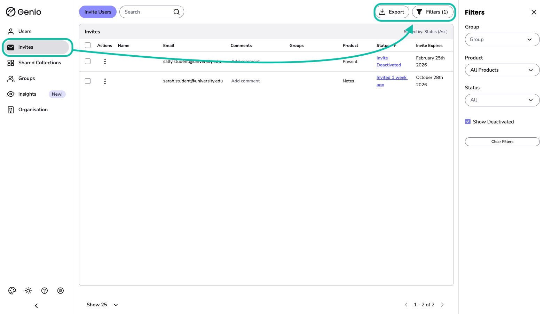Click the Genio logo icon
544x314 pixels.
[x=11, y=12]
